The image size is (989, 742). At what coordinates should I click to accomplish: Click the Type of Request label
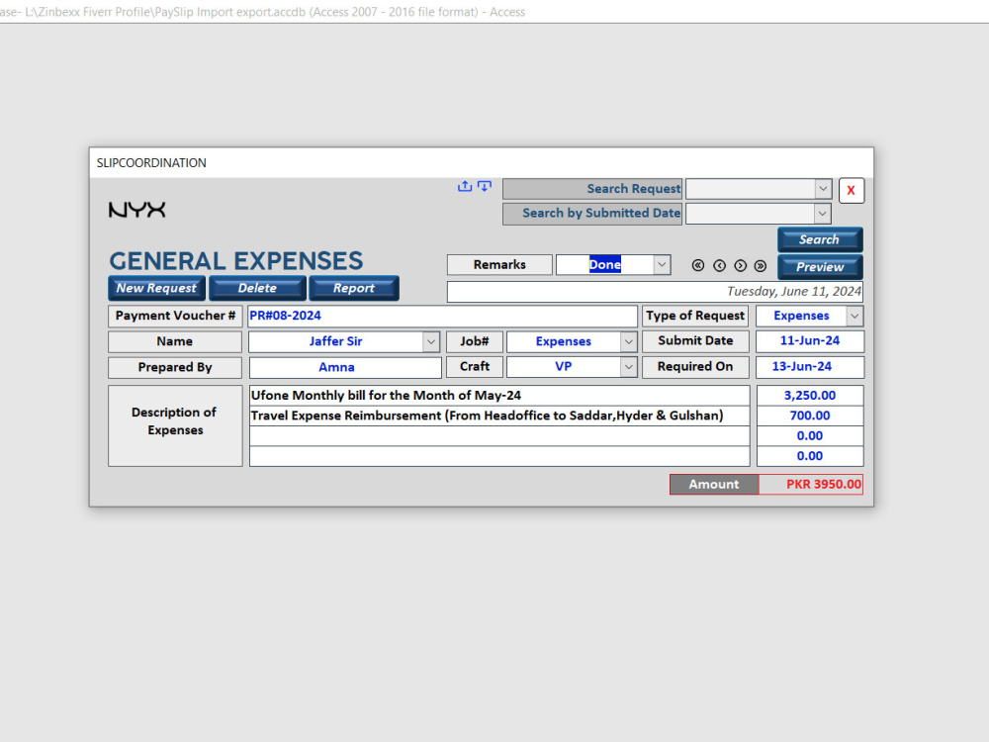(x=695, y=316)
